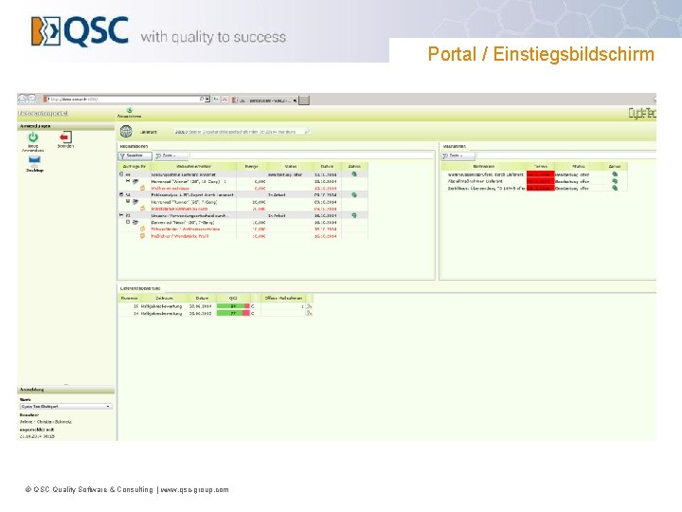Sort by the Auftrags-Nr column header
Image resolution: width=682 pixels, height=512 pixels.
click(134, 166)
